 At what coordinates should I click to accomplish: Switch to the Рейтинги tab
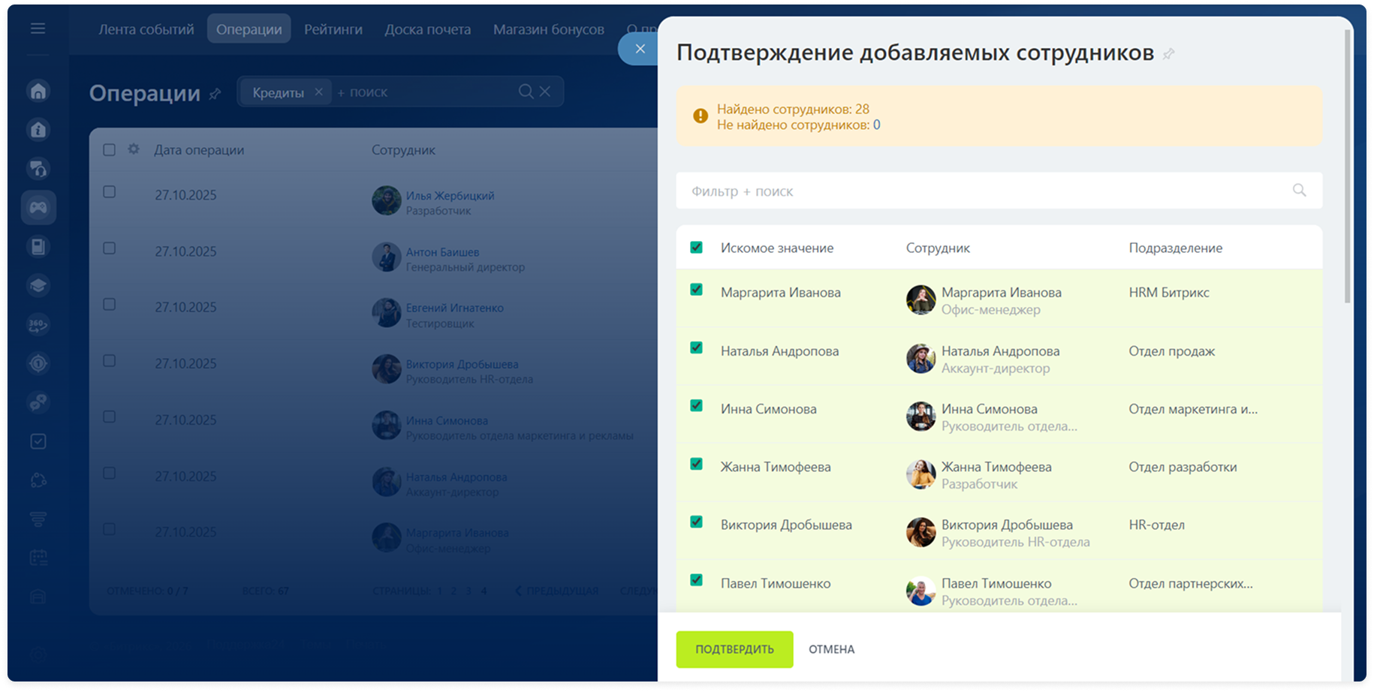point(333,29)
